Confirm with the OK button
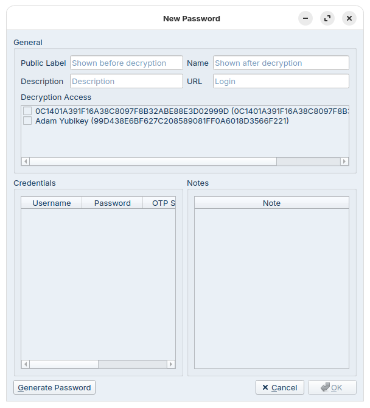Viewport: 370px width, 408px height. click(332, 387)
